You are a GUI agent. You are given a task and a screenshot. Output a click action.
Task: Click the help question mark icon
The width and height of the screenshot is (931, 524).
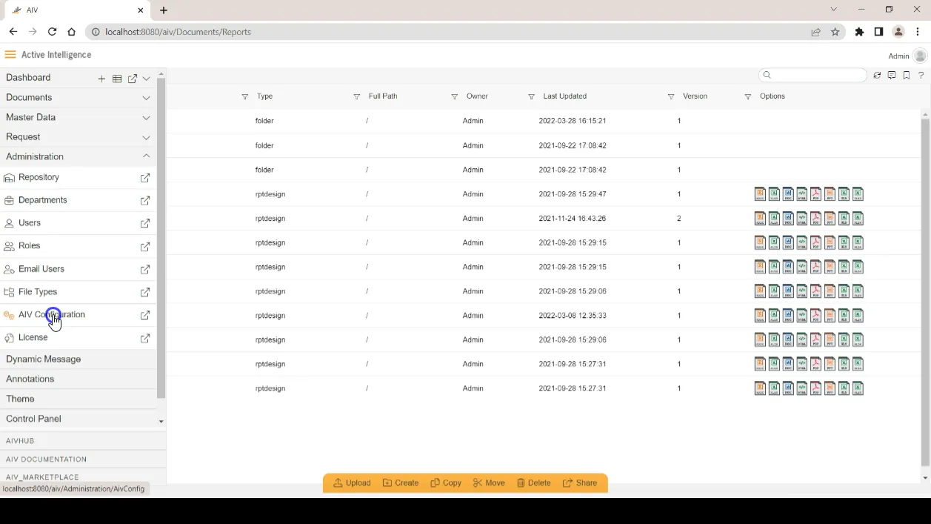(921, 76)
